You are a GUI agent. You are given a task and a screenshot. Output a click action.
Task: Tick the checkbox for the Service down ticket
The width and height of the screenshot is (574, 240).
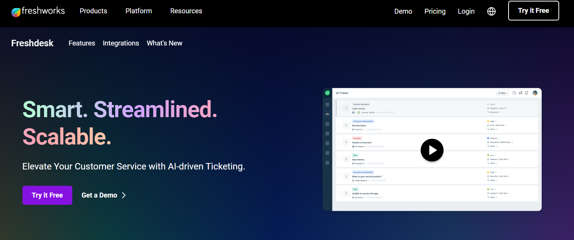coord(339,125)
